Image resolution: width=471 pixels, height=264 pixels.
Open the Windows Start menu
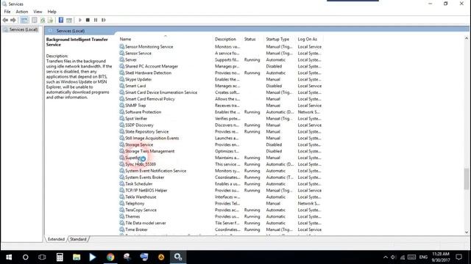[x=9, y=257]
